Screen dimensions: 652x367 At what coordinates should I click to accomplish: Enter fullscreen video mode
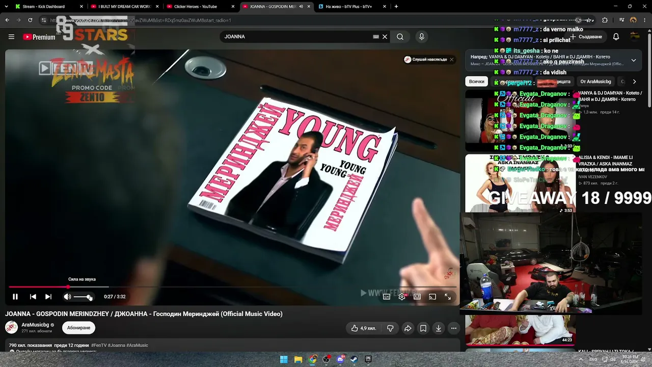click(448, 297)
